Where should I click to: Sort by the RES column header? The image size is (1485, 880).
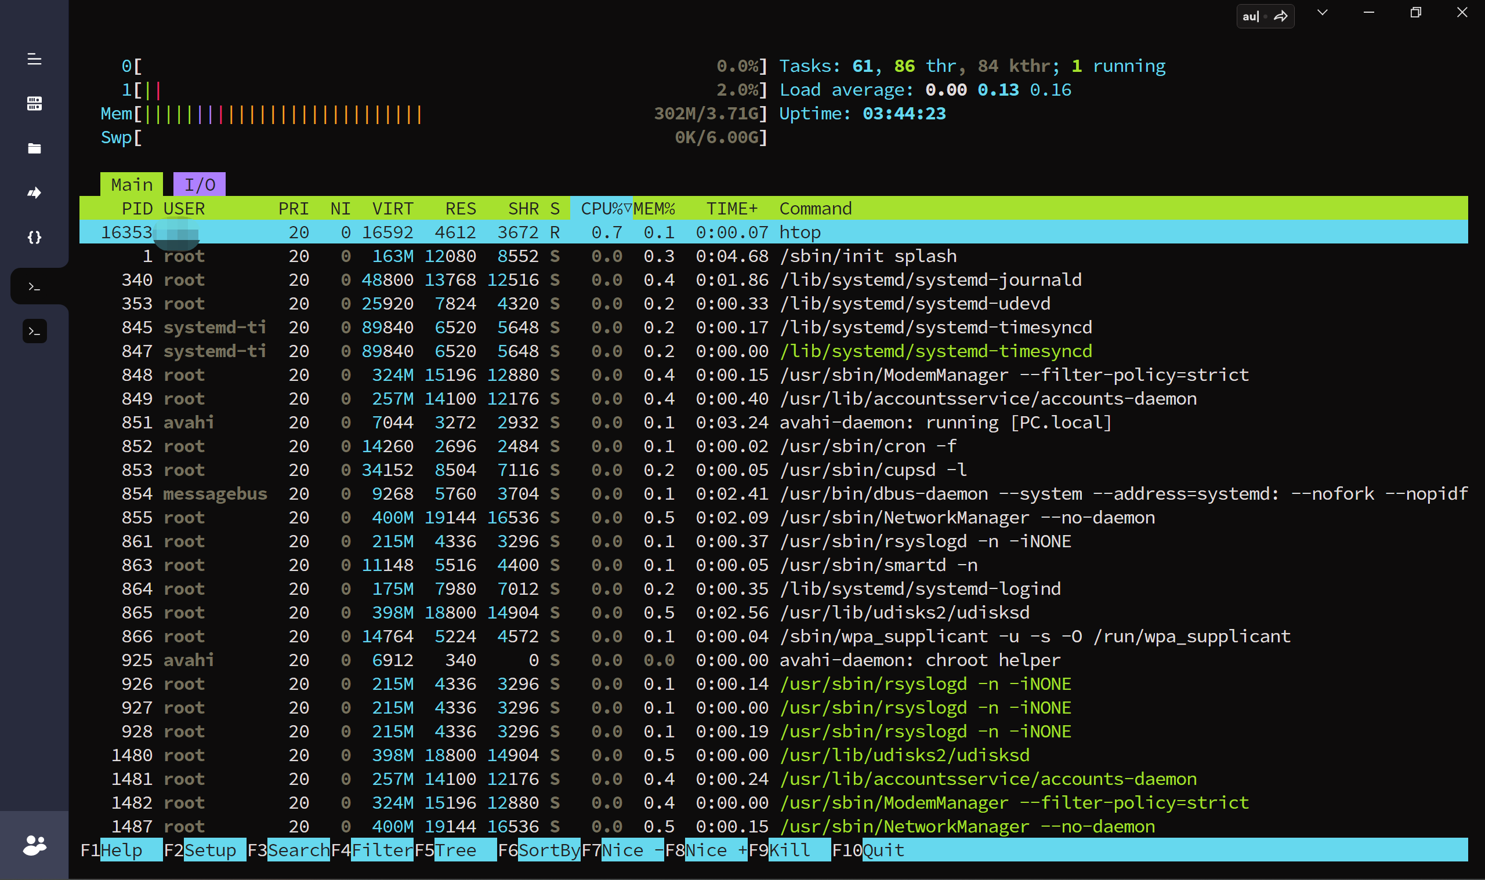461,208
